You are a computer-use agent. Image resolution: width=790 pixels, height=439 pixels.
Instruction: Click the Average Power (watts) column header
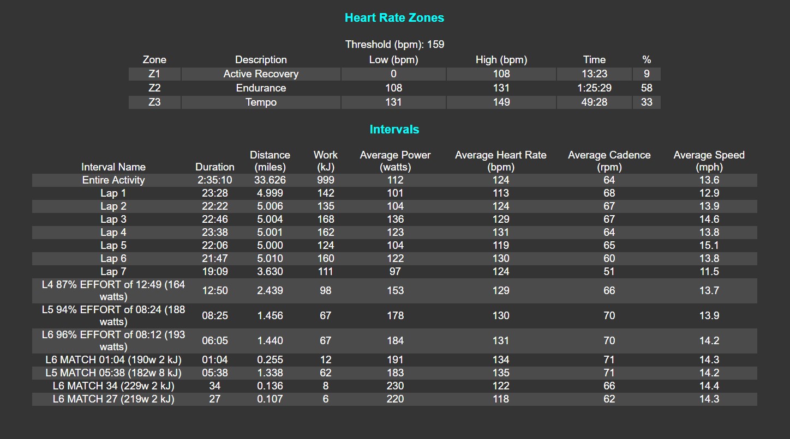(x=395, y=161)
